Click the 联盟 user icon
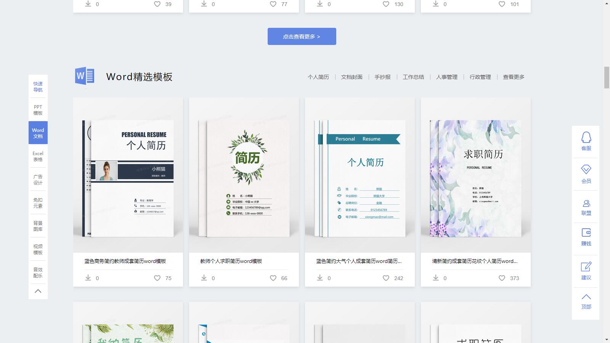Viewport: 610px width, 343px height. pyautogui.click(x=586, y=204)
